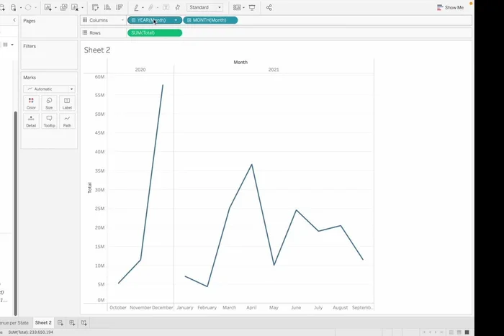Switch to the Revenue per State tab
This screenshot has width=504, height=336.
14,323
